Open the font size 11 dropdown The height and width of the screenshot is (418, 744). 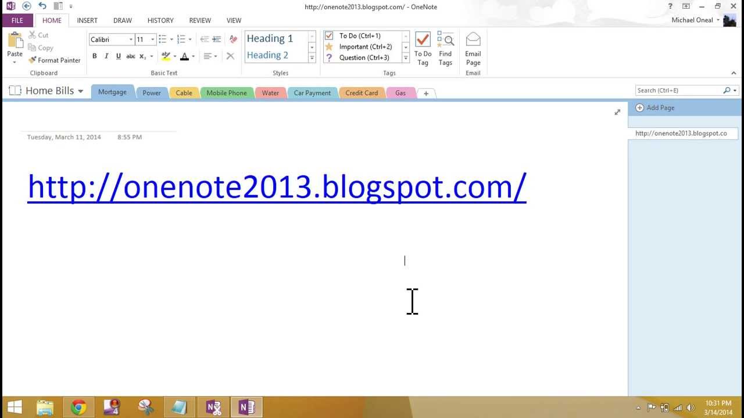[x=153, y=39]
